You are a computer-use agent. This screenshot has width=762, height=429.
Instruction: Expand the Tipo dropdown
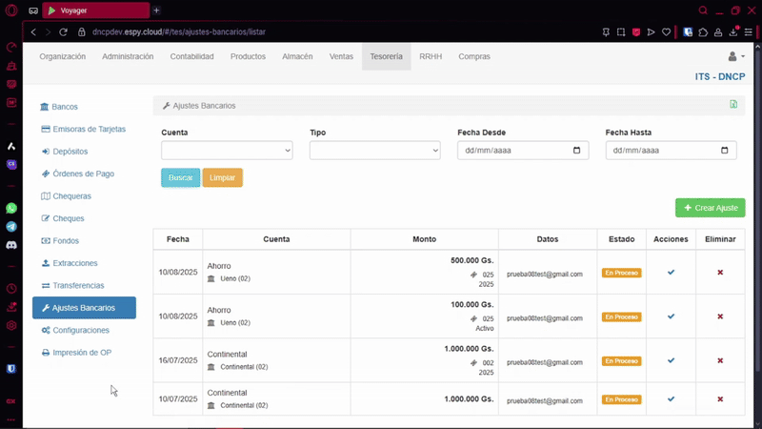[374, 151]
